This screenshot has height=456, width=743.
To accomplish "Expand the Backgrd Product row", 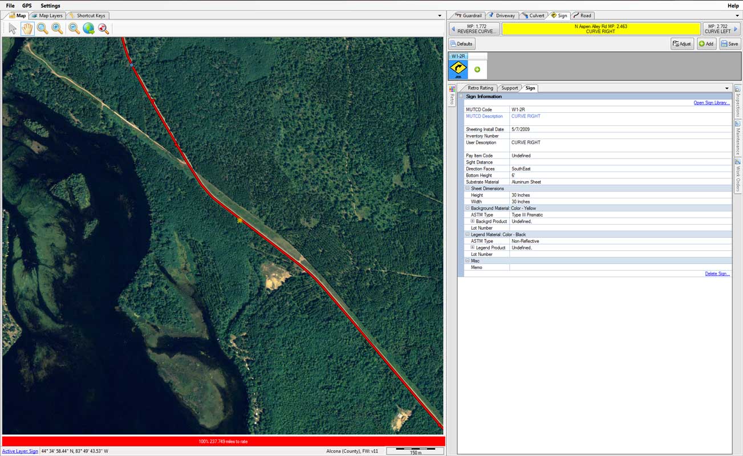I will point(473,221).
